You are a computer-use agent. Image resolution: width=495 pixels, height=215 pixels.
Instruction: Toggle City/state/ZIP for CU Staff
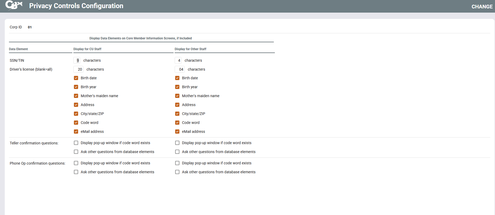(x=76, y=114)
